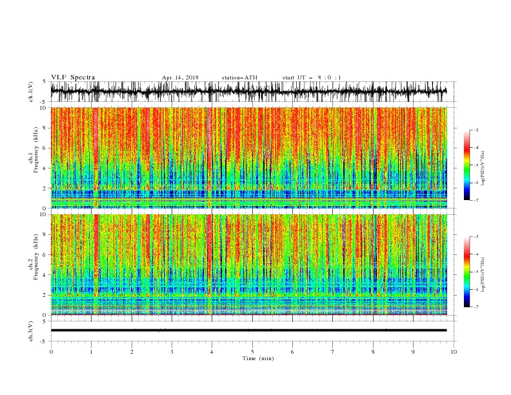Image resolution: width=511 pixels, height=395 pixels.
Task: Click the "ch.3(V)" axis label
Action: tap(30, 332)
